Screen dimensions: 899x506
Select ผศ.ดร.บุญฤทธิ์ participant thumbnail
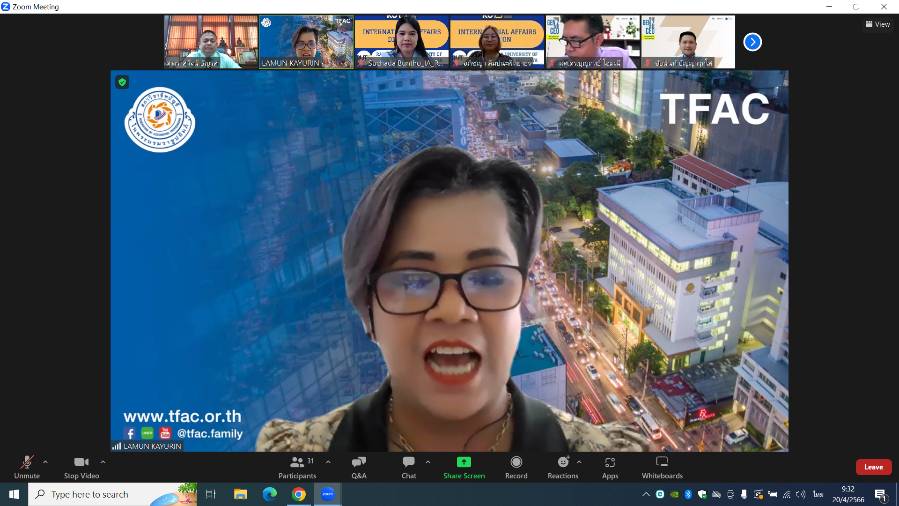tap(593, 42)
